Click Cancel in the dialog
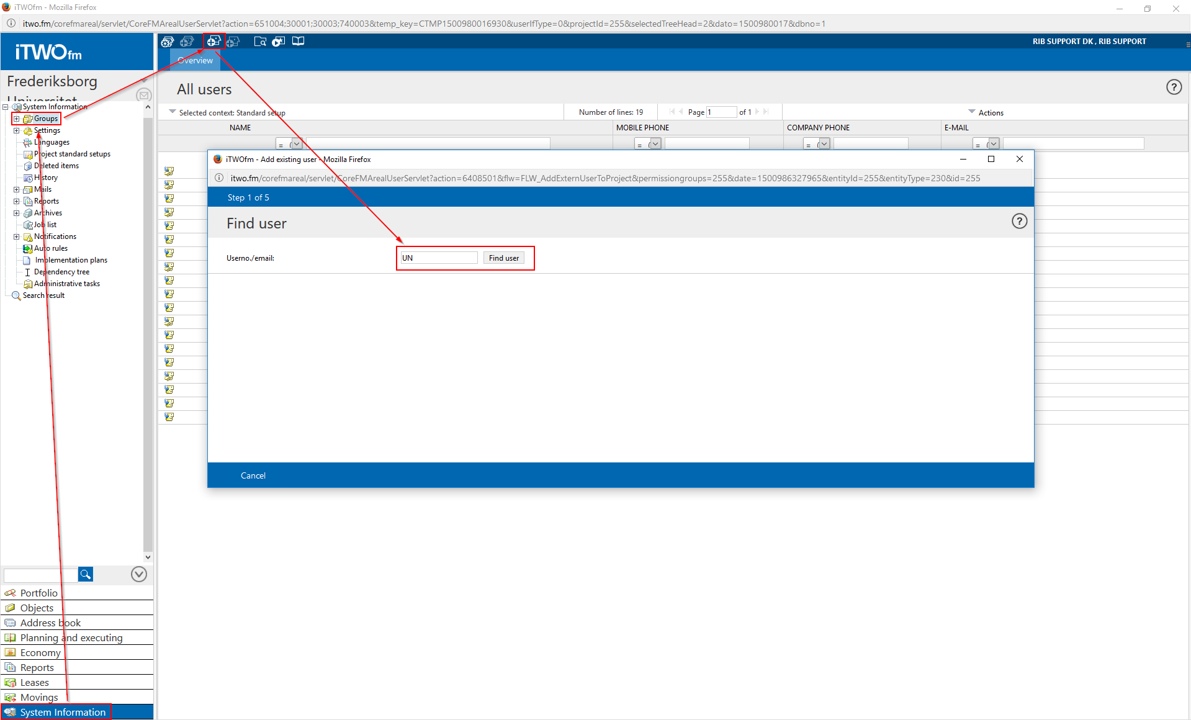Image resolution: width=1191 pixels, height=720 pixels. coord(253,475)
